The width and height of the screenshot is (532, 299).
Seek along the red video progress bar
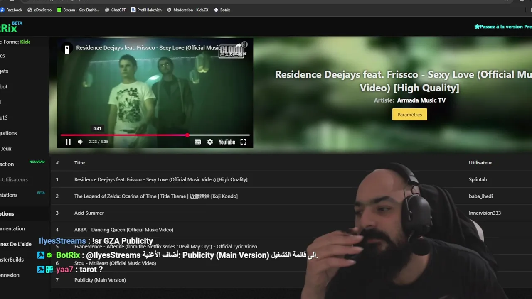[x=155, y=135]
